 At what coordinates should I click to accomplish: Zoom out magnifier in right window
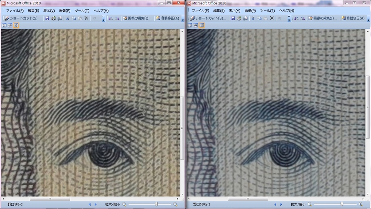[x=310, y=204]
